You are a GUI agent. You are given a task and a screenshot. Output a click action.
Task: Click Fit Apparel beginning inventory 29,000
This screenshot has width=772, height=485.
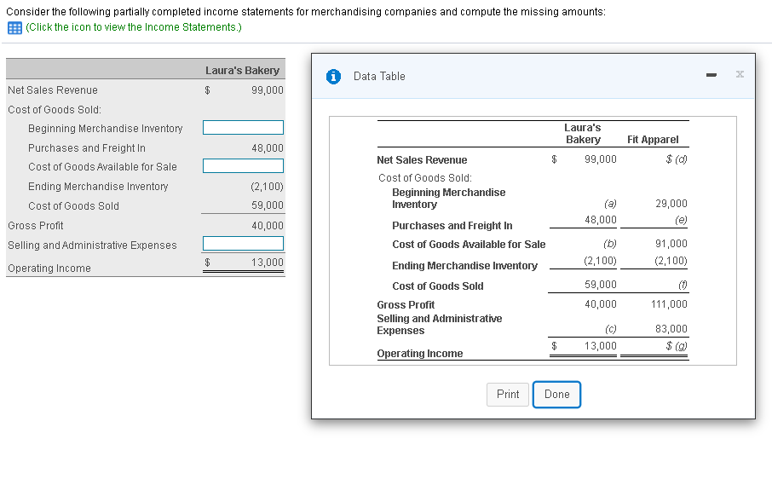pos(671,204)
